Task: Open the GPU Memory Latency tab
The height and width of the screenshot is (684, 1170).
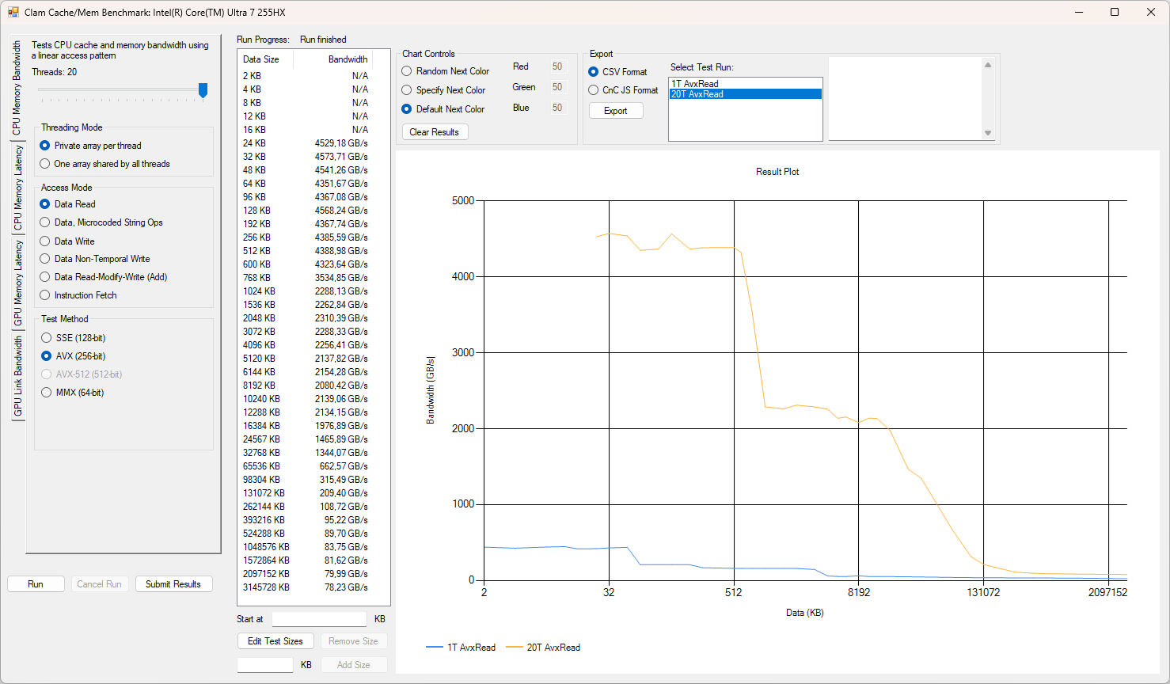Action: (17, 283)
